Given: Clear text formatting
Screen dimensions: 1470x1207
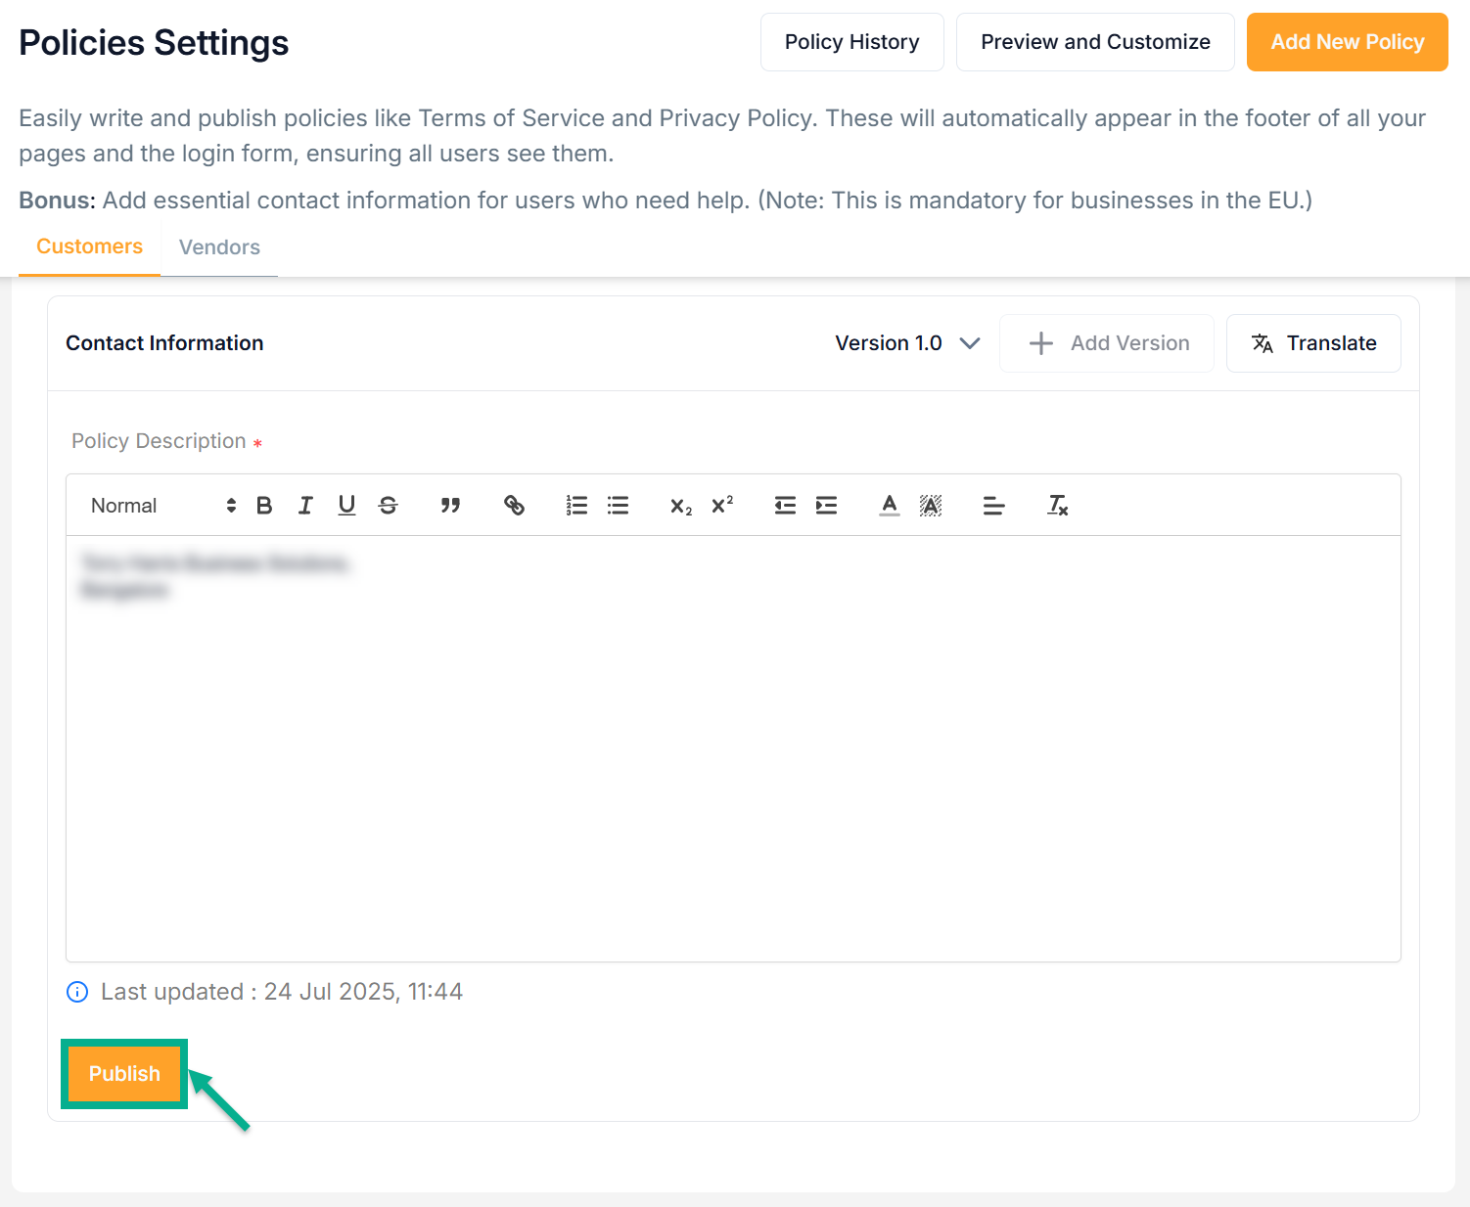Looking at the screenshot, I should pos(1057,506).
